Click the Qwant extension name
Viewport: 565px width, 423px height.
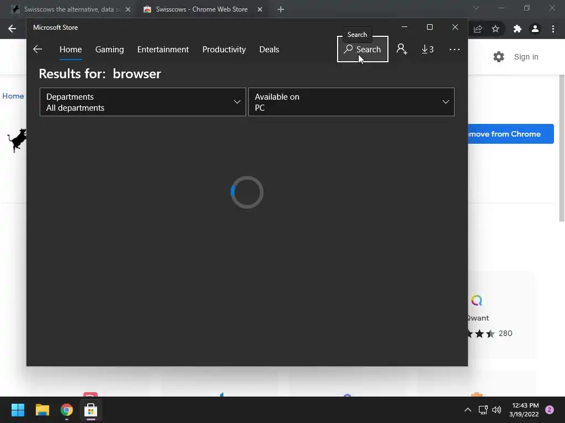click(478, 318)
